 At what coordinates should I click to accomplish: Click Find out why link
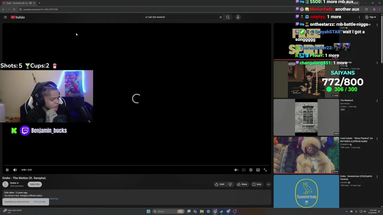point(39,202)
